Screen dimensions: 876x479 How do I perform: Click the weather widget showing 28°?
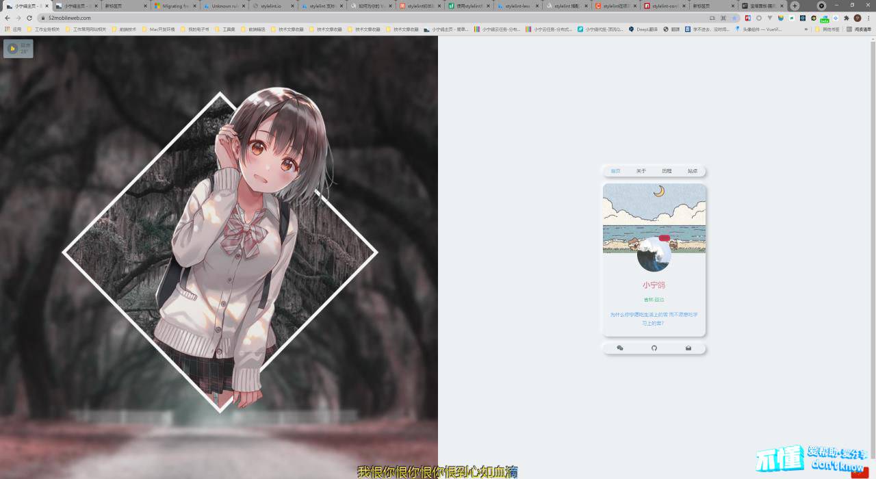[18, 49]
